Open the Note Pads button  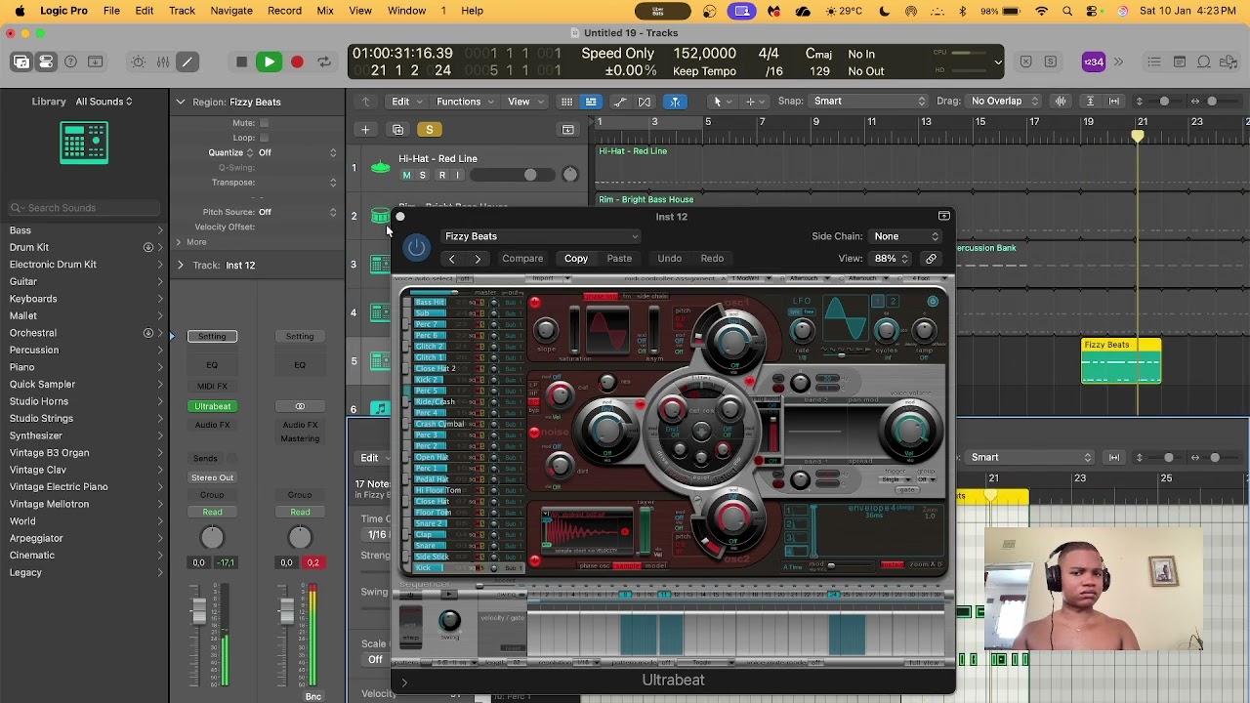[x=1180, y=62]
